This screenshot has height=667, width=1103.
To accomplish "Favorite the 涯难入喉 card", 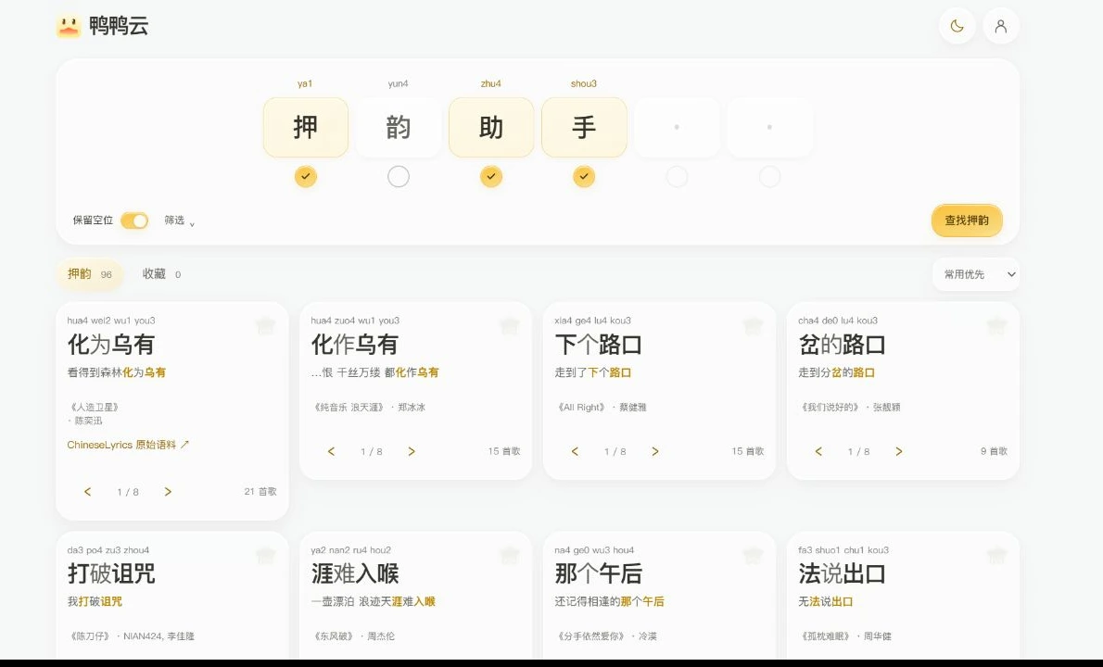I will (x=509, y=555).
